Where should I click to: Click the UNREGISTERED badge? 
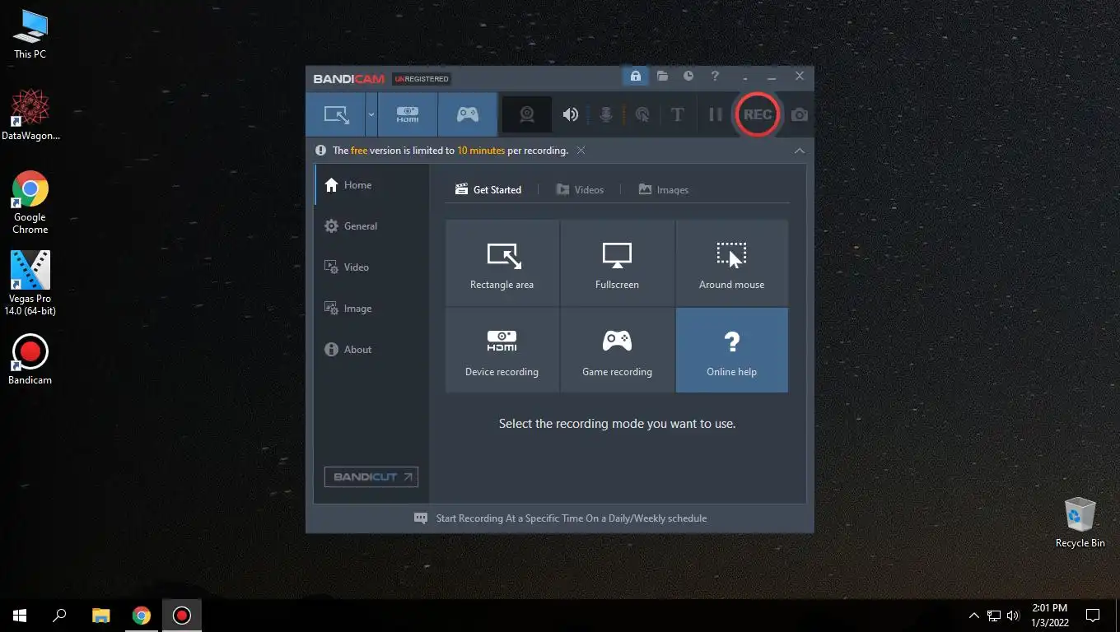tap(422, 79)
